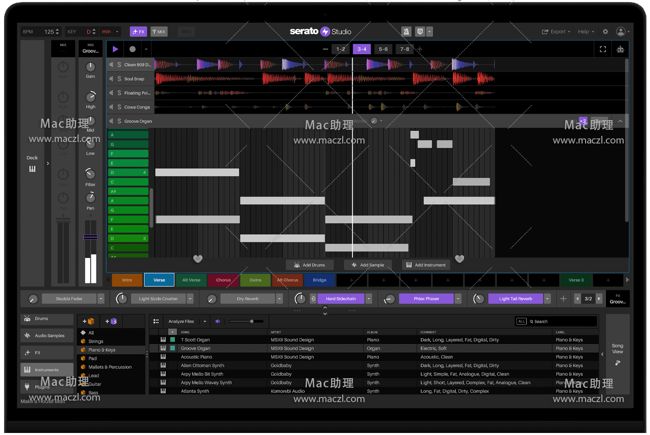Screen dimensions: 650x435
Task: Toggle the FX panel button
Action: click(138, 31)
